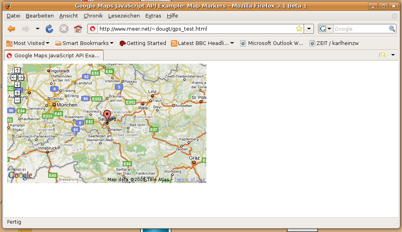Click the activity throbber icon
This screenshot has width=402, height=232.
pos(394,16)
